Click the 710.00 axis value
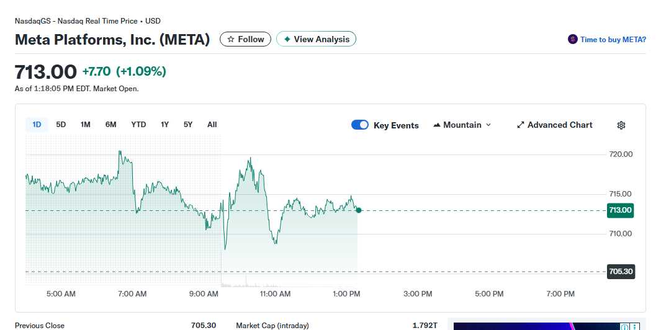Viewport: 661px width, 330px height. 621,233
